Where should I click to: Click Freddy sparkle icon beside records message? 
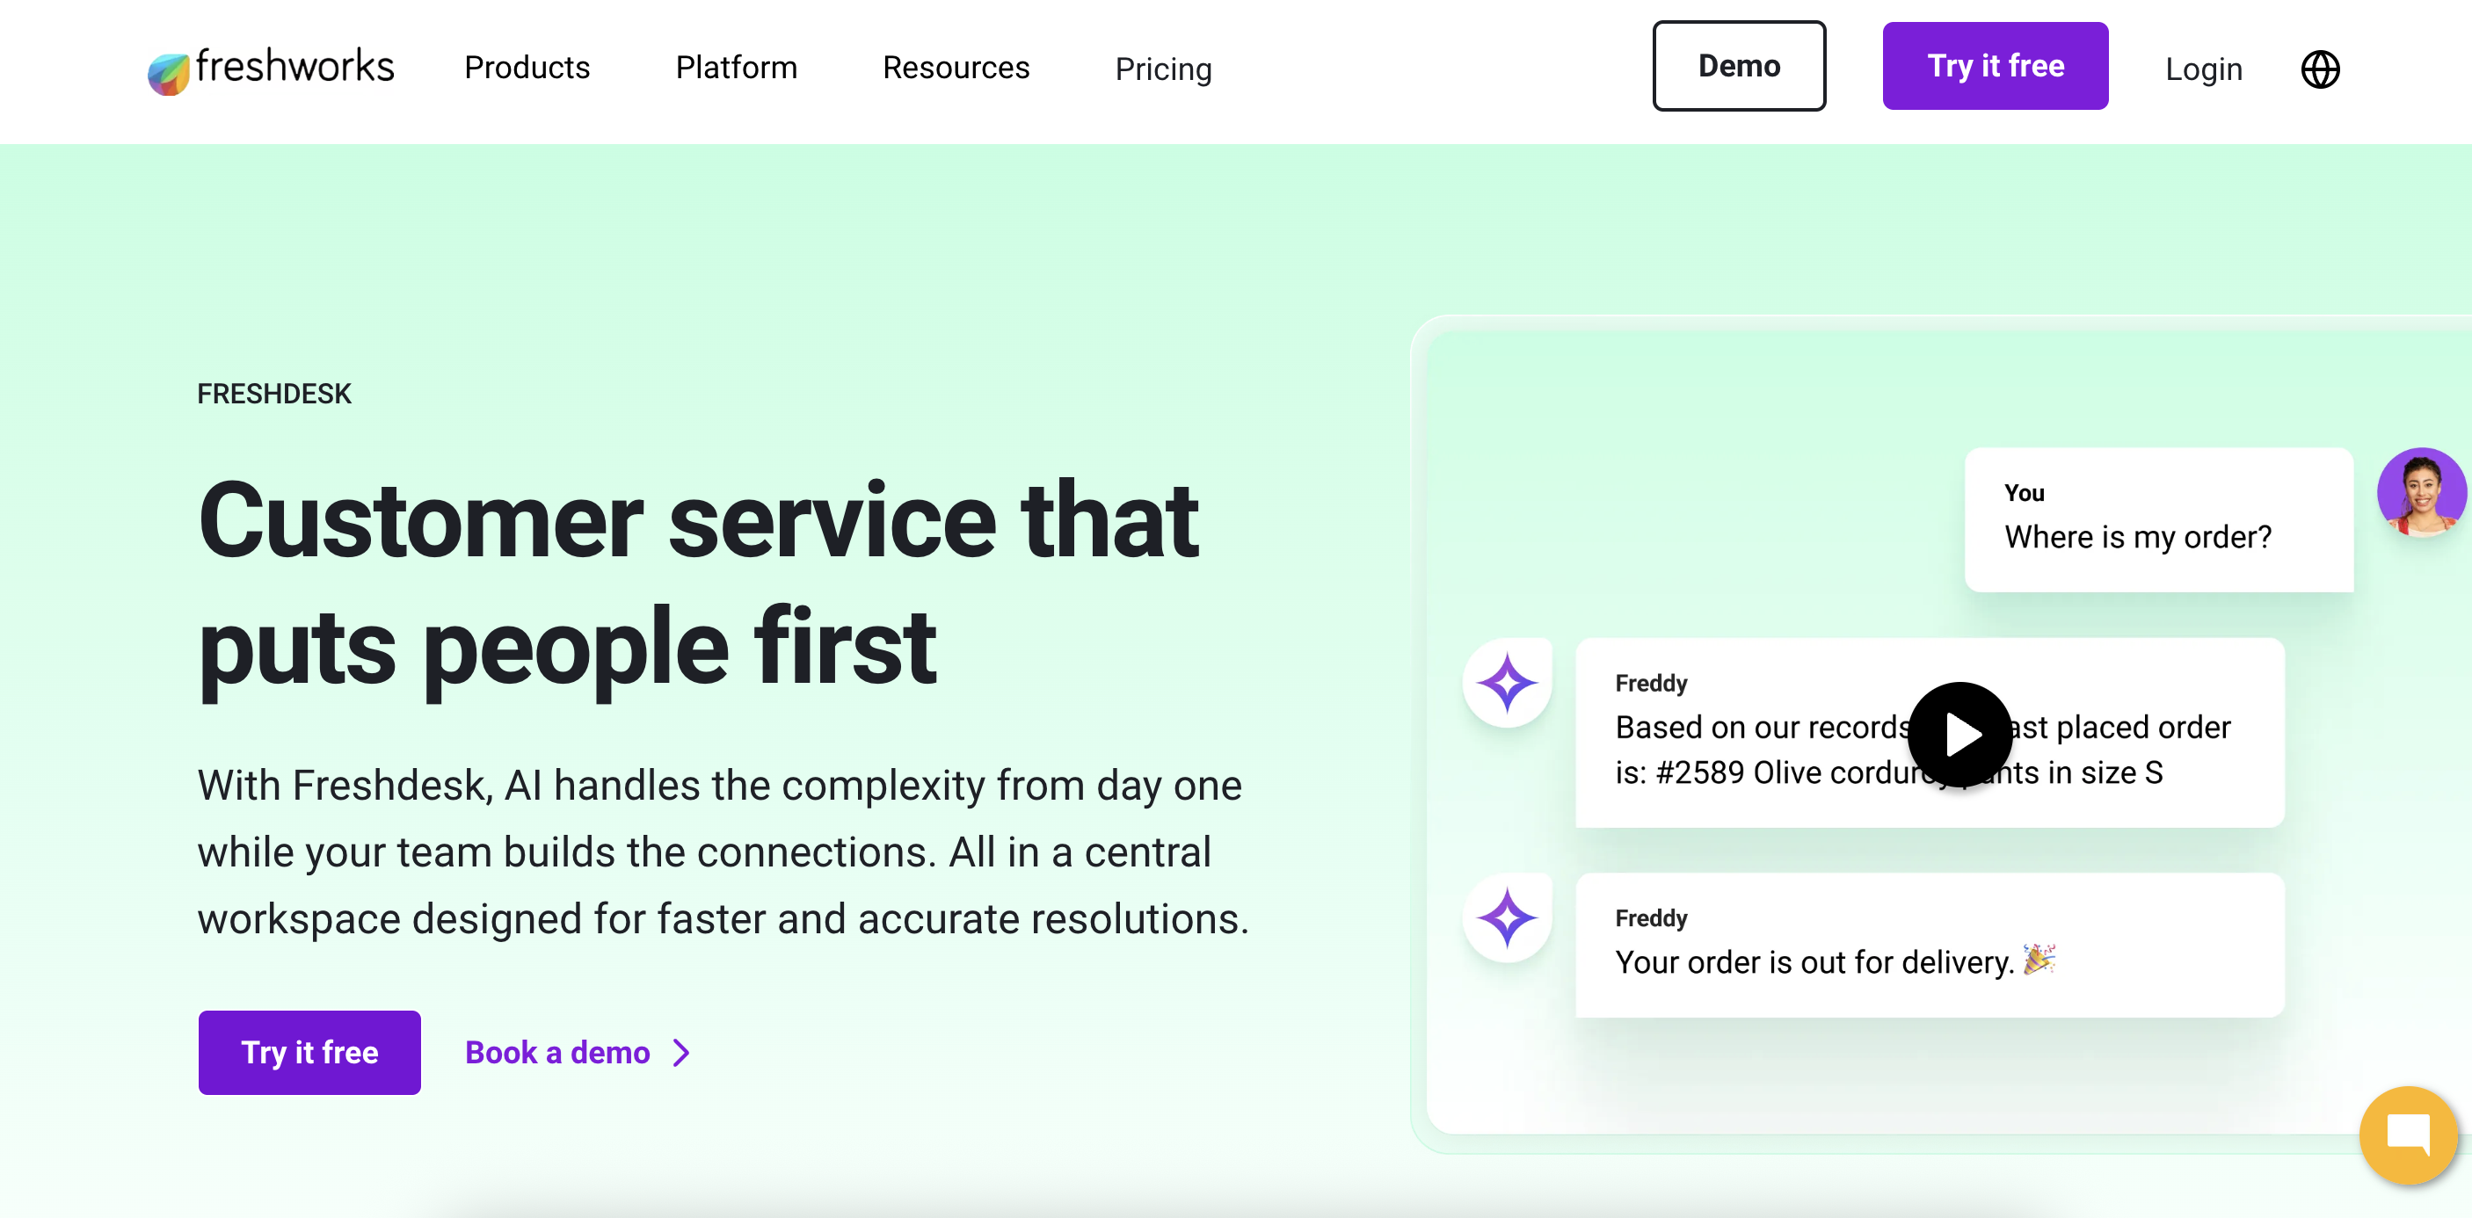[x=1507, y=683]
